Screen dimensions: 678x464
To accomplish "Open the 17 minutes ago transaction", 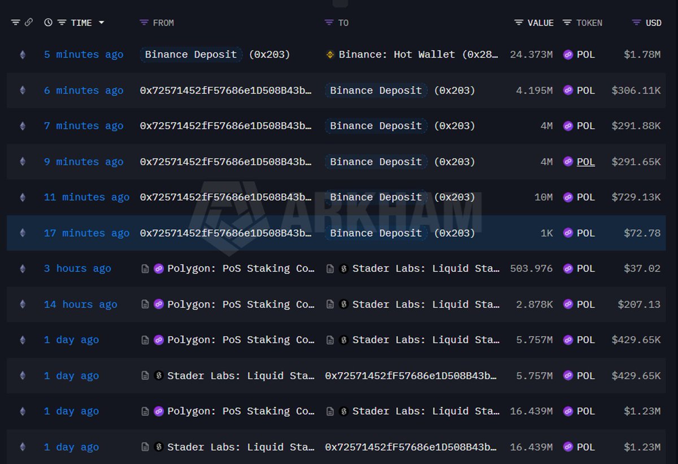I will pos(86,233).
